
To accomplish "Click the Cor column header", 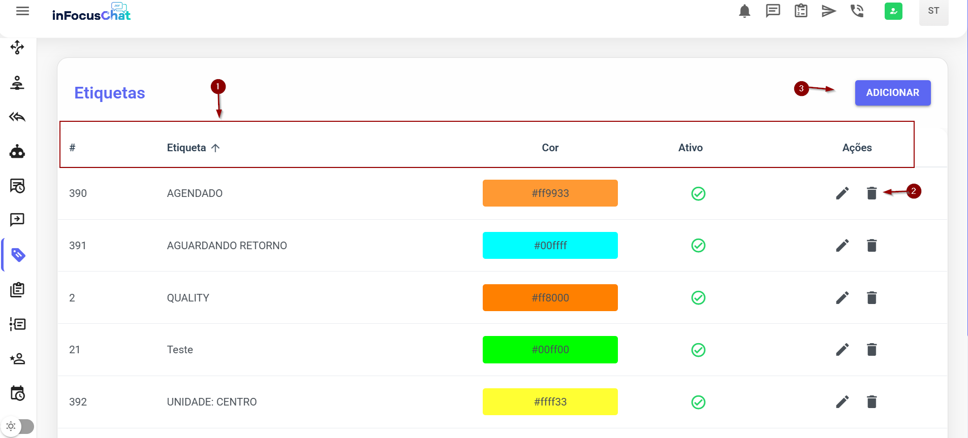I will [x=550, y=148].
